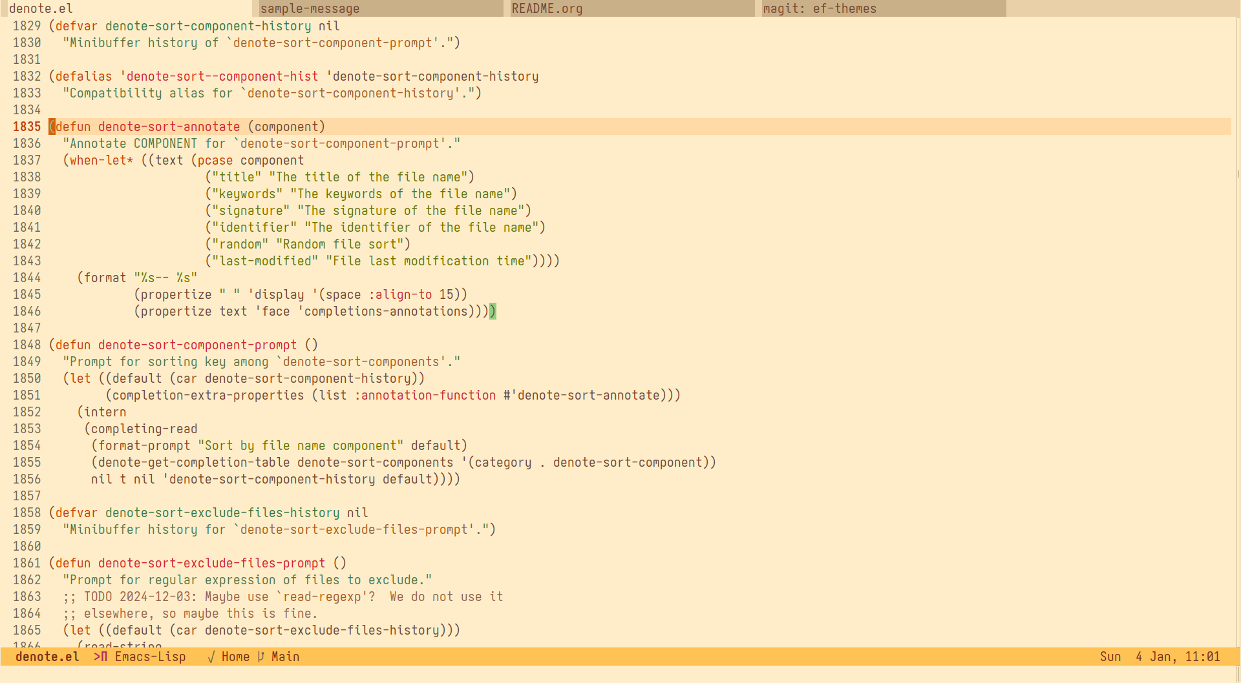:annotation-function keyword on line 1851

[425, 395]
